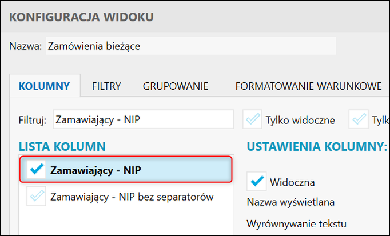Click the LISTA KOLUMN header

pyautogui.click(x=62, y=147)
